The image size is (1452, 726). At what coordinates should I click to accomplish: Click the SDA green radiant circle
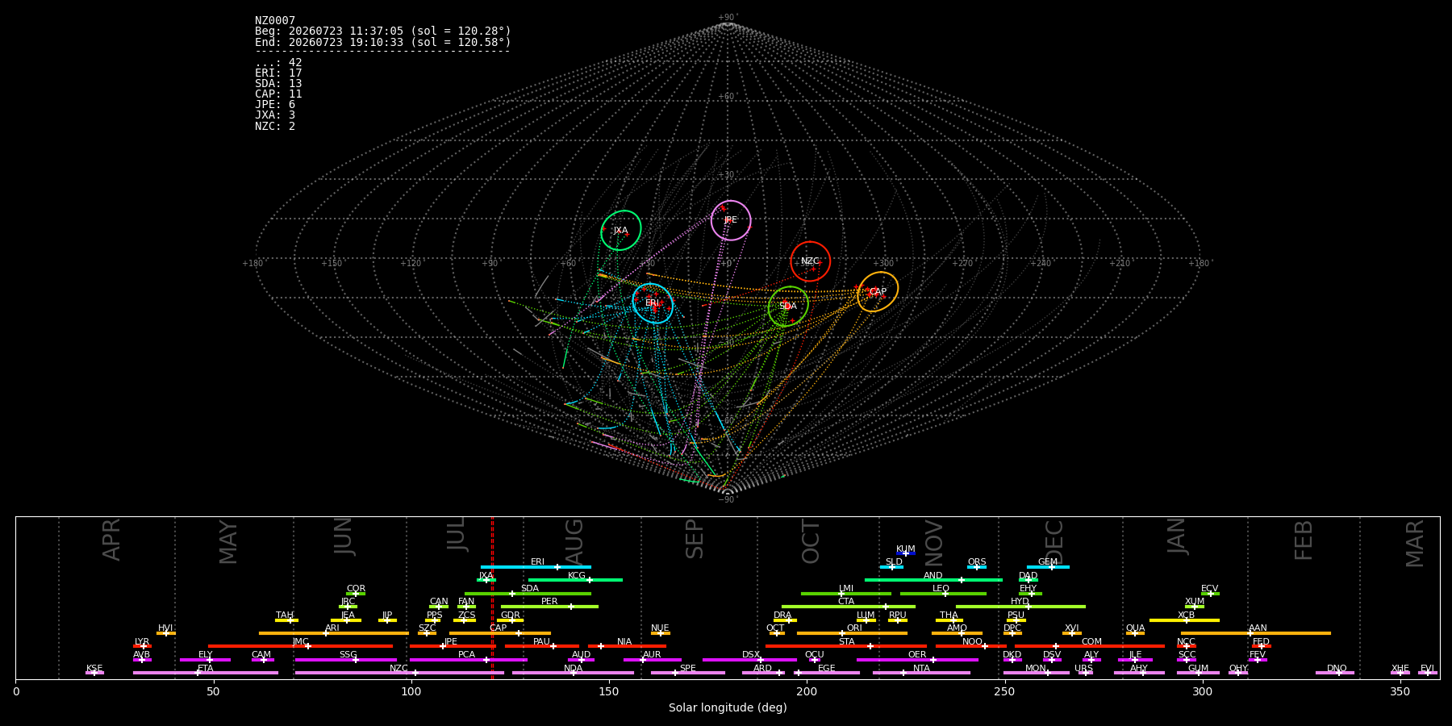point(788,307)
